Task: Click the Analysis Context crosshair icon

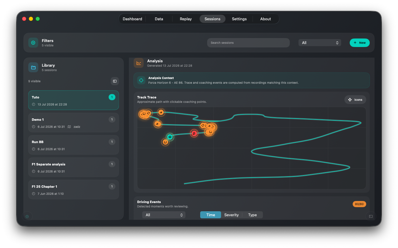Action: (141, 80)
